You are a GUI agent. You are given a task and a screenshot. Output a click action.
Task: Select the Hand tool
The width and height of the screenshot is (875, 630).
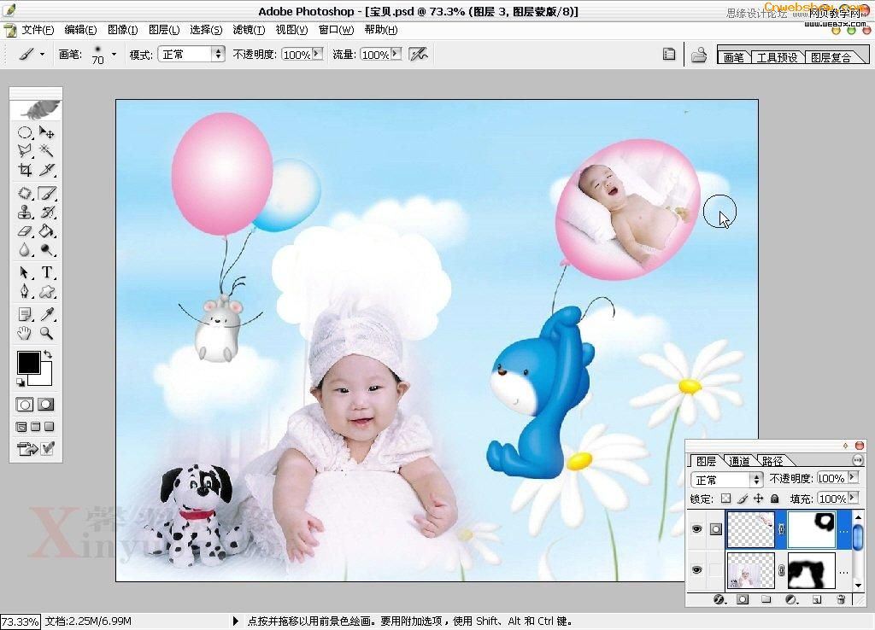pos(25,334)
